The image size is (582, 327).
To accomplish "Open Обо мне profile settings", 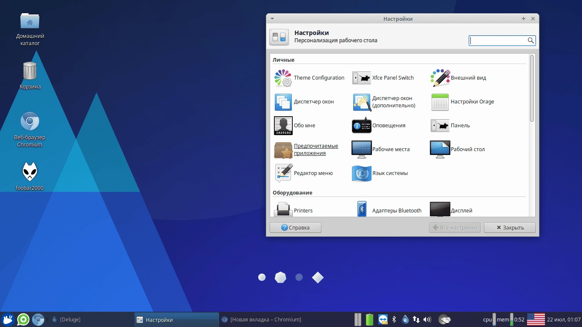I will pyautogui.click(x=294, y=126).
